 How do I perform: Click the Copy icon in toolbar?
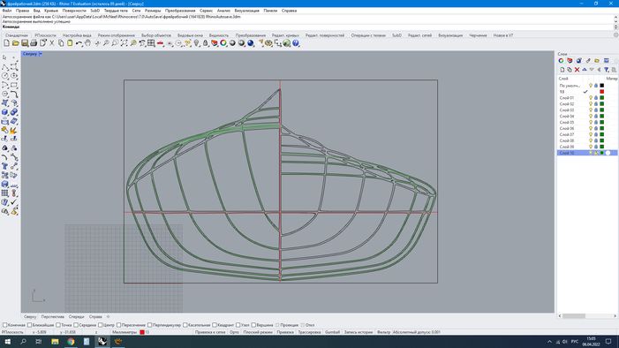click(61, 43)
